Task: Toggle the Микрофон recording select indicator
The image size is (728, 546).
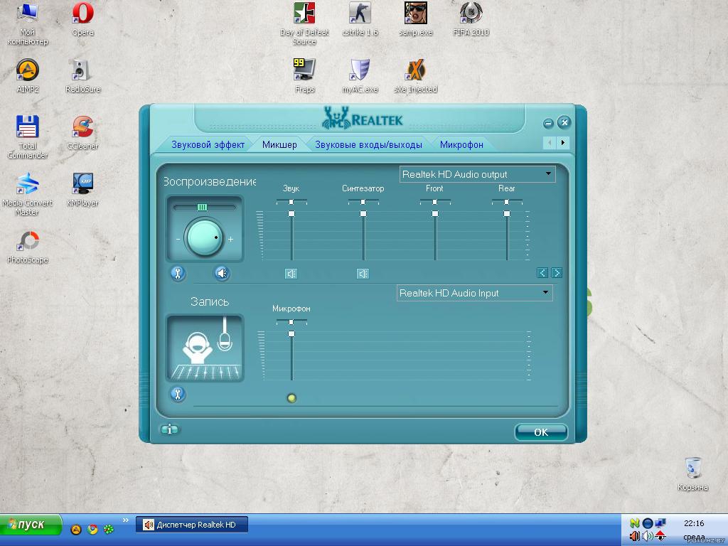Action: pos(291,398)
